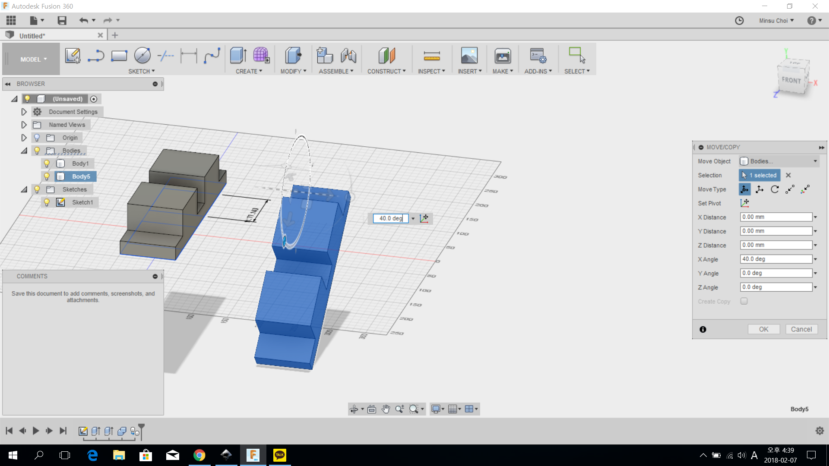
Task: Open the Minsu Choi account menu
Action: [776, 20]
